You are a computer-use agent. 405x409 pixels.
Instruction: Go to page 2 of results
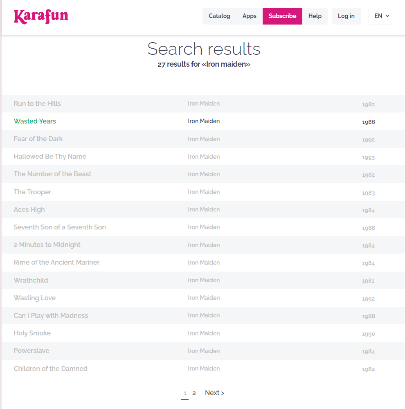[194, 393]
